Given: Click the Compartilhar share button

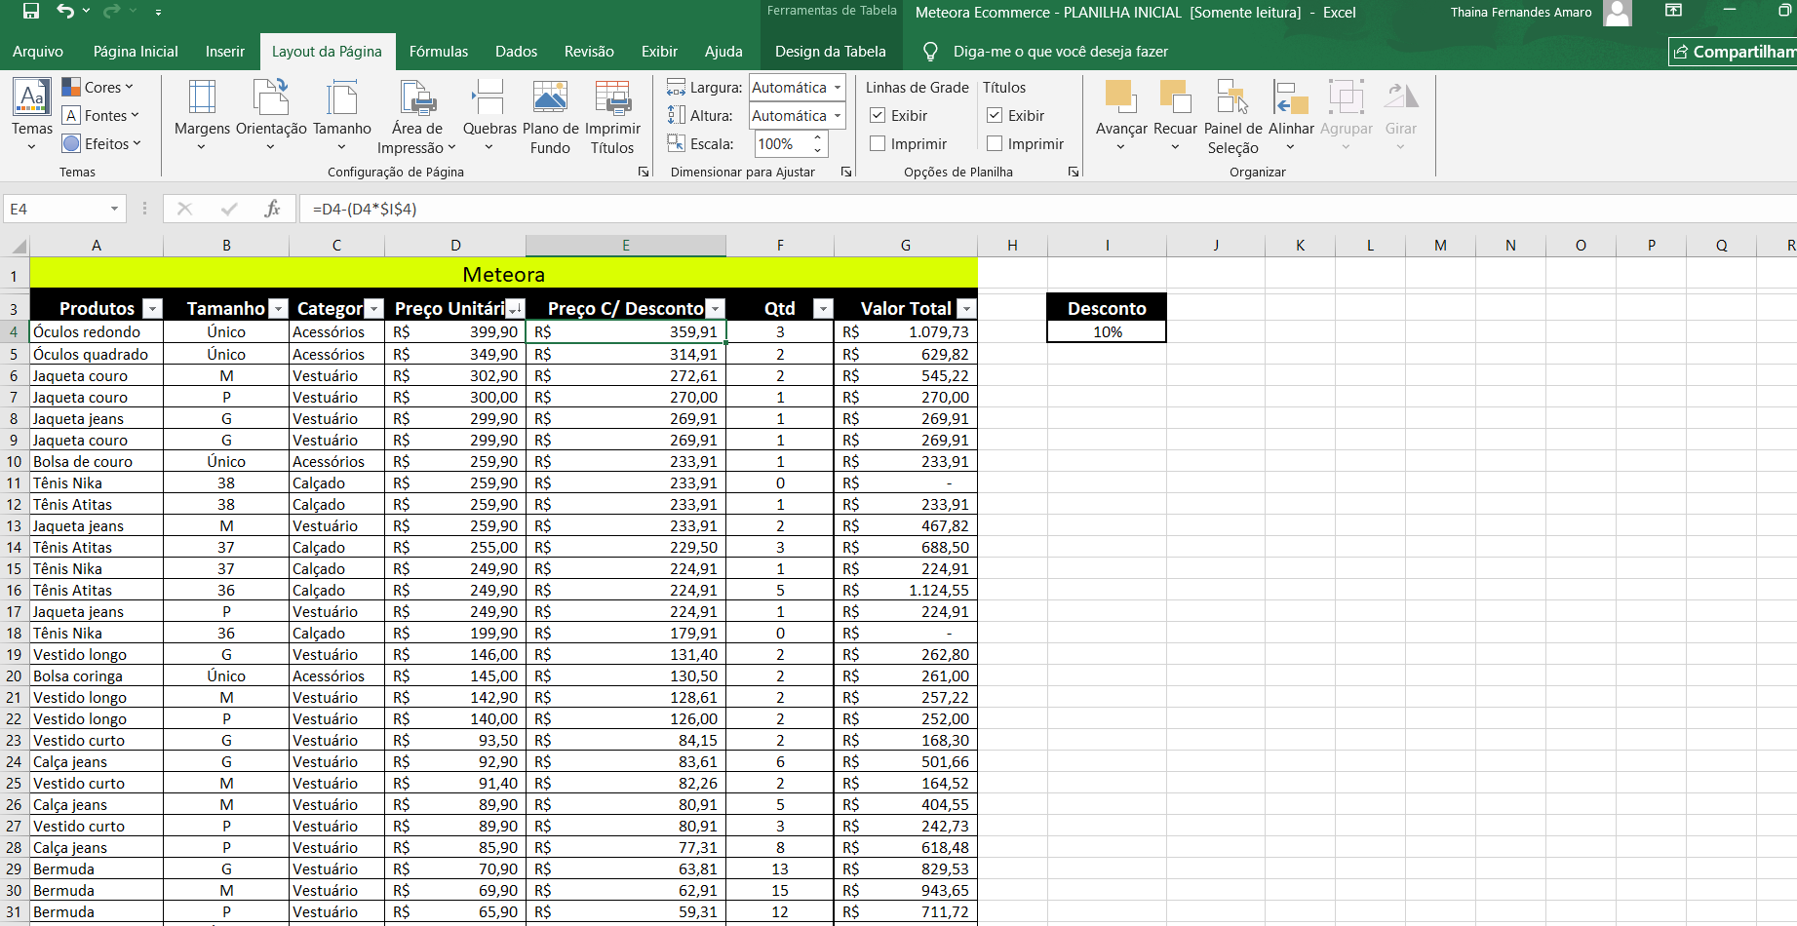Looking at the screenshot, I should click(1734, 52).
